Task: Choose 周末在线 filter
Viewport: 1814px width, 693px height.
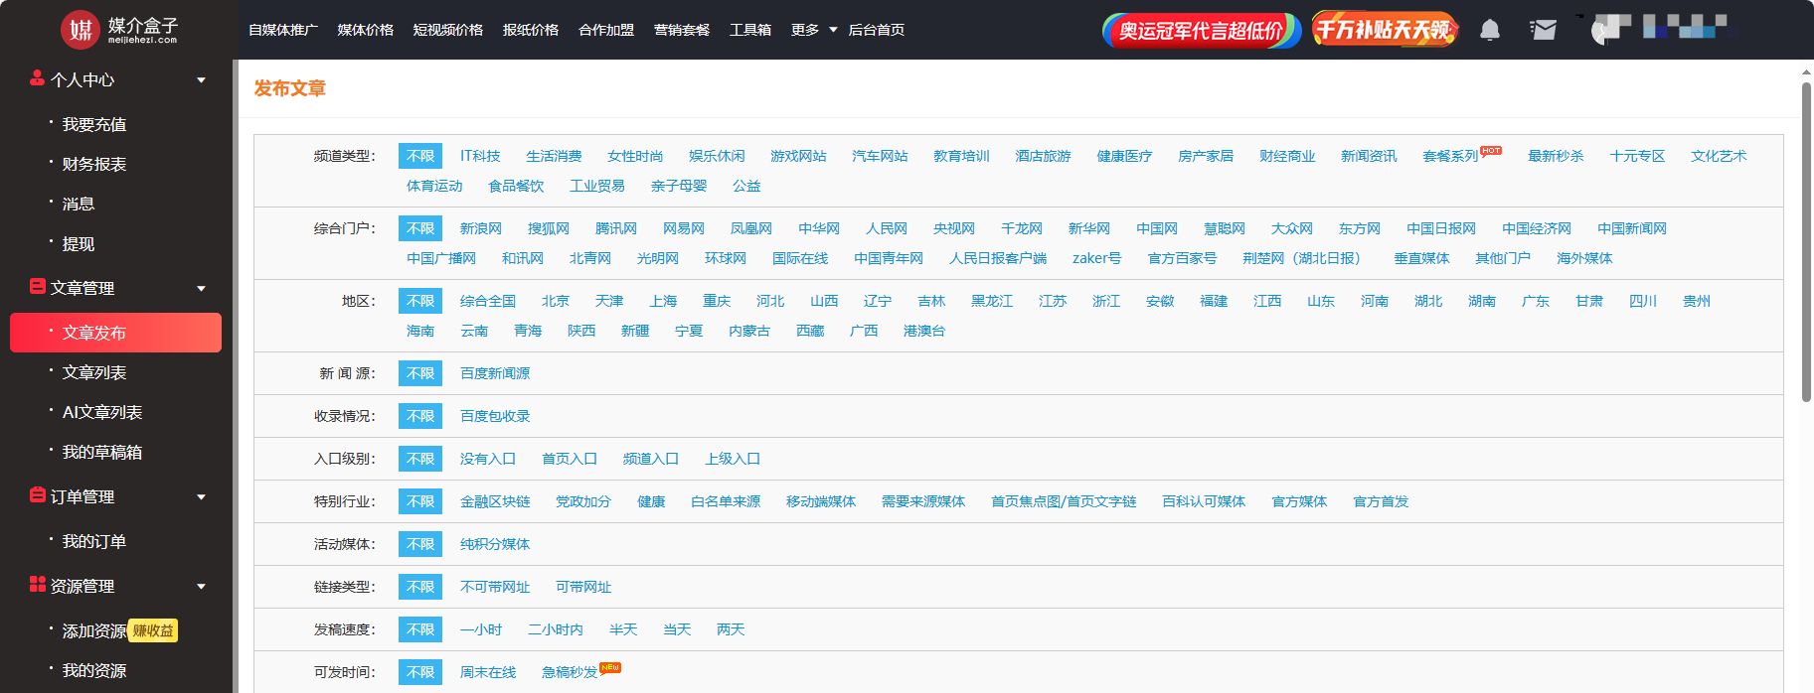Action: (x=488, y=672)
